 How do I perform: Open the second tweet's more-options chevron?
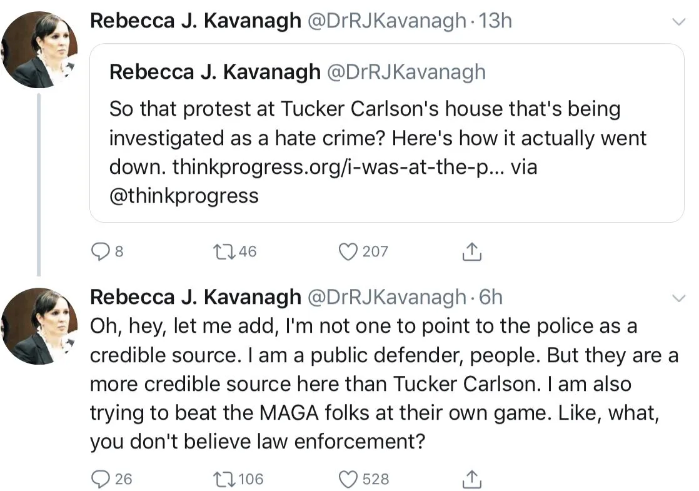tap(678, 297)
